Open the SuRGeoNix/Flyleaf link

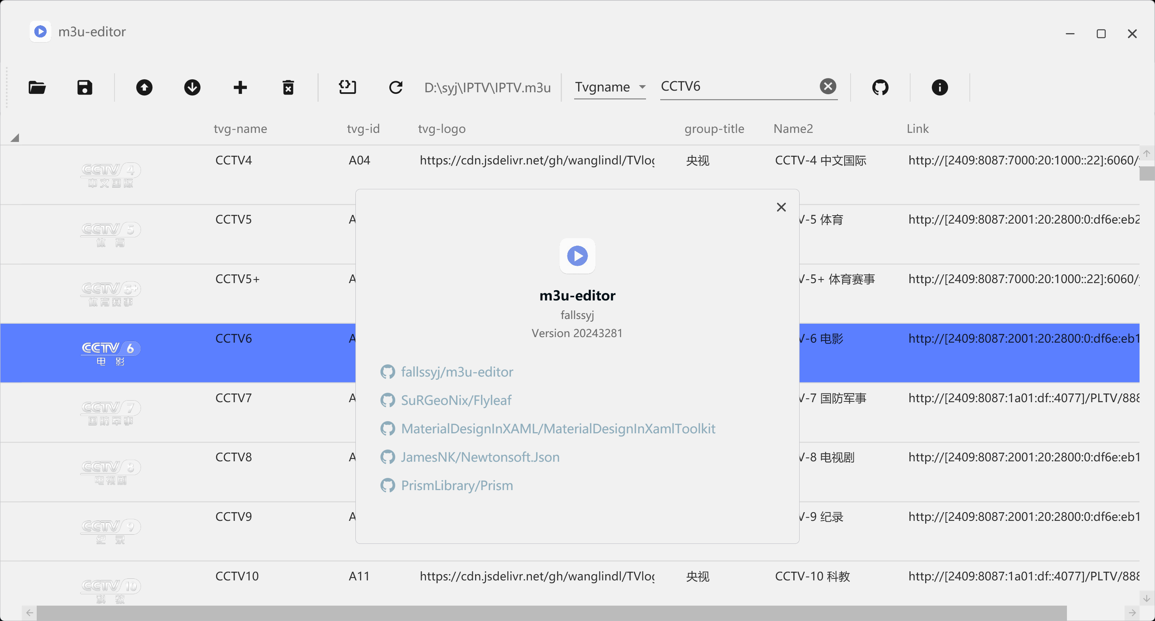pos(456,400)
